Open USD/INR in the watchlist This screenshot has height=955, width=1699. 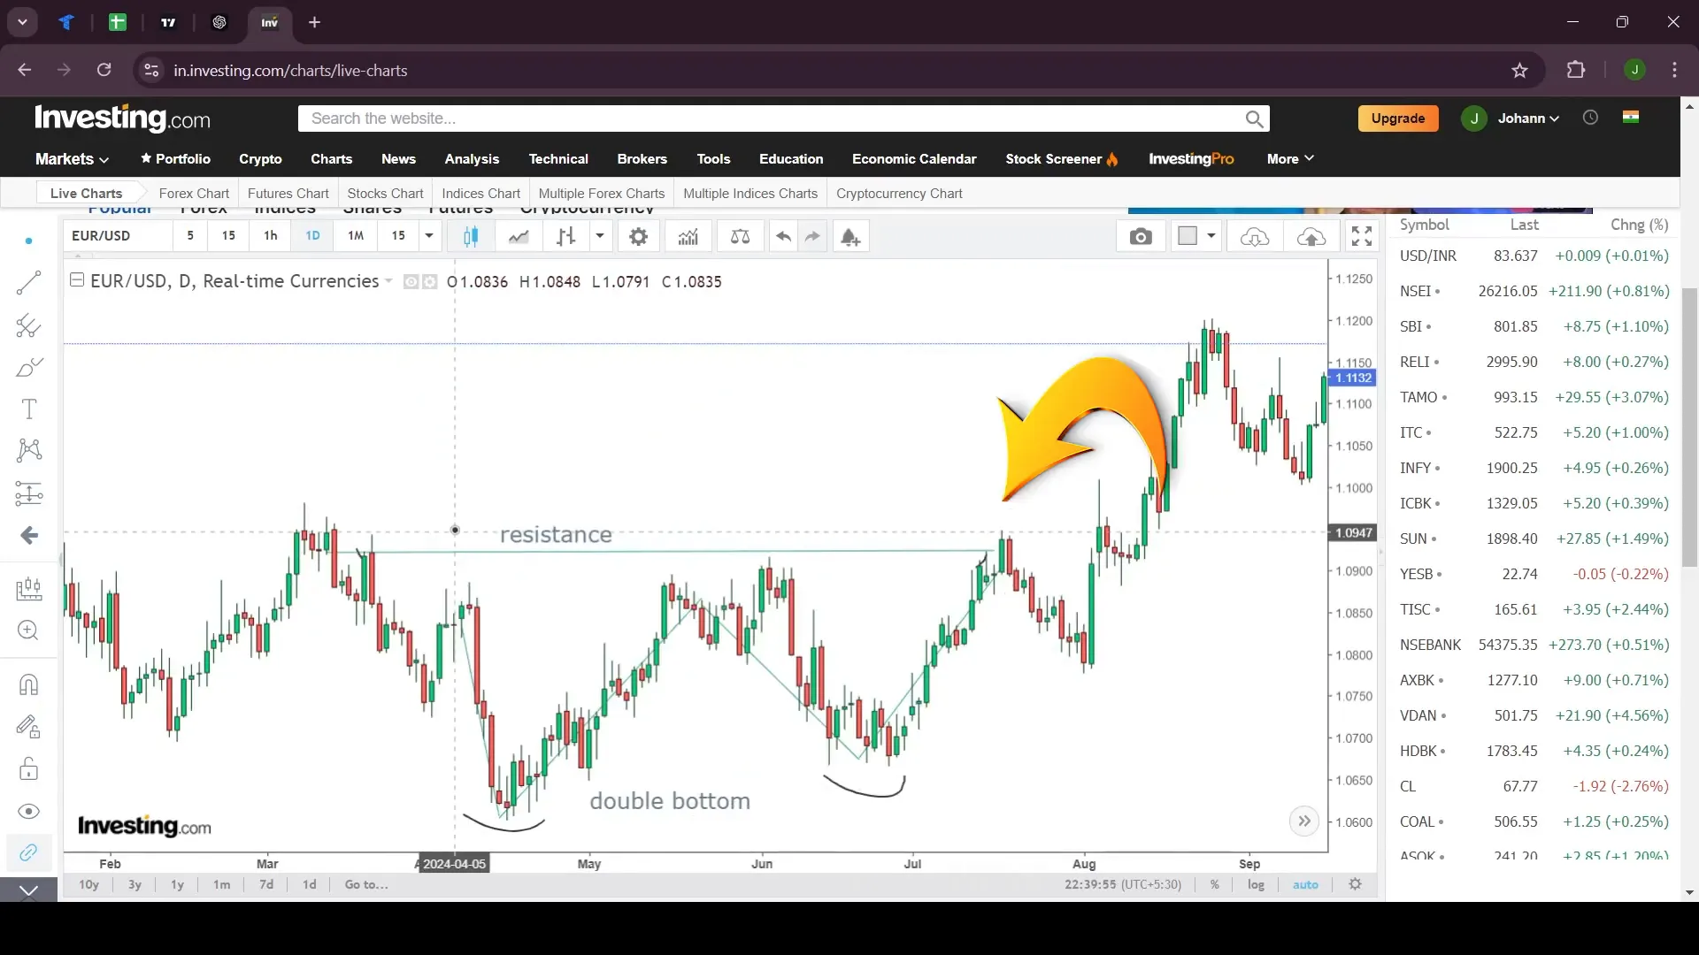(x=1534, y=256)
